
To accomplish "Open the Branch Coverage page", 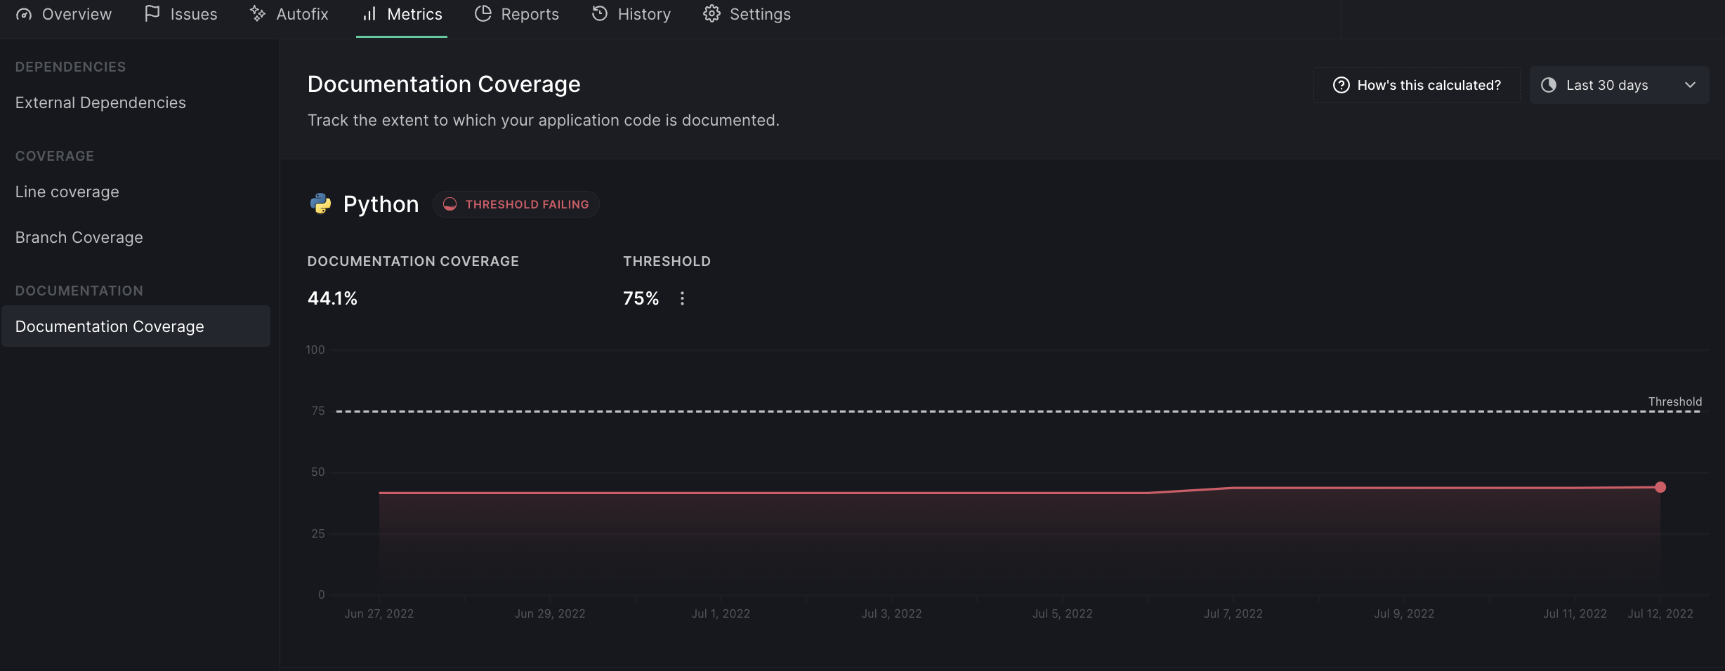I will [x=79, y=237].
